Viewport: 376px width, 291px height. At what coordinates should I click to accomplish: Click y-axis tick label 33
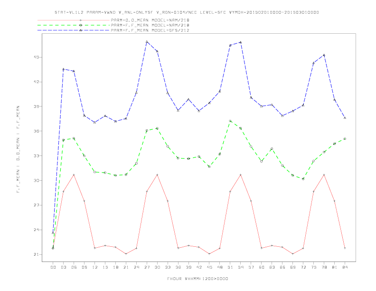(x=37, y=156)
